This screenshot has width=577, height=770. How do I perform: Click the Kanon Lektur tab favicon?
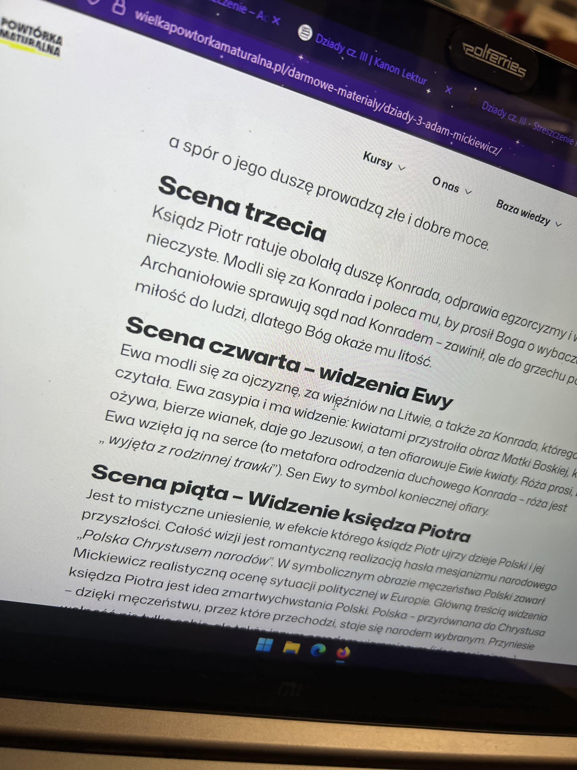[305, 33]
